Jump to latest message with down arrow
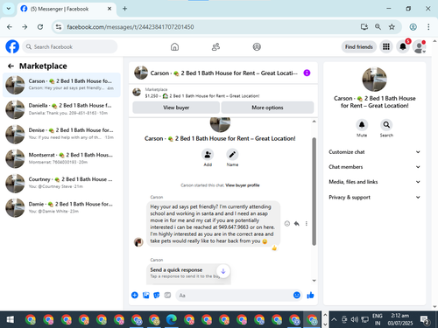This screenshot has height=328, width=438. tap(223, 271)
